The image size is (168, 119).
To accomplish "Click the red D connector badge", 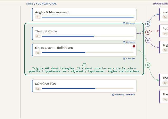I will pos(148,32).
